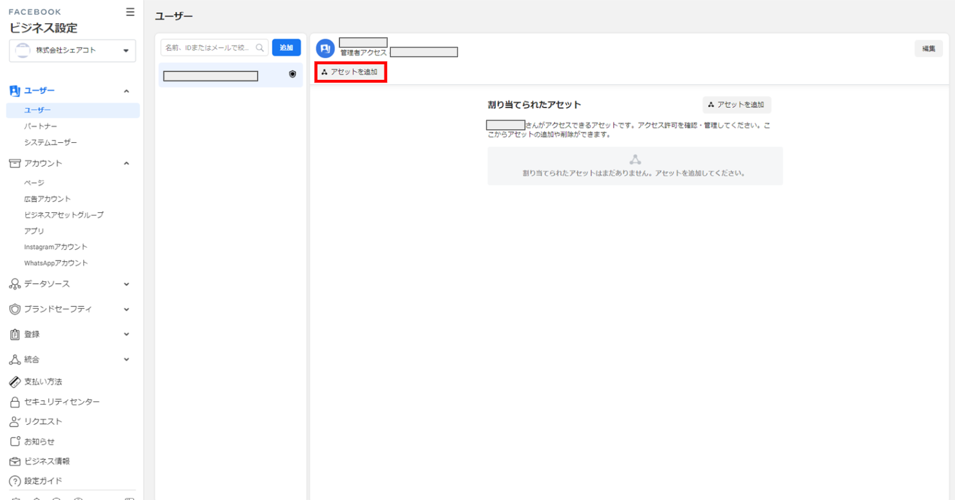Open リクエスト in the sidebar

pos(43,421)
